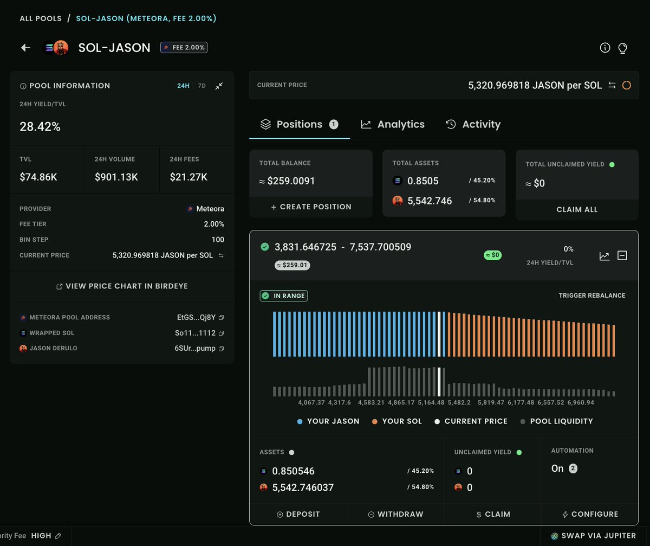Click the $21.27K 24H fees value
The height and width of the screenshot is (546, 650).
pos(188,177)
